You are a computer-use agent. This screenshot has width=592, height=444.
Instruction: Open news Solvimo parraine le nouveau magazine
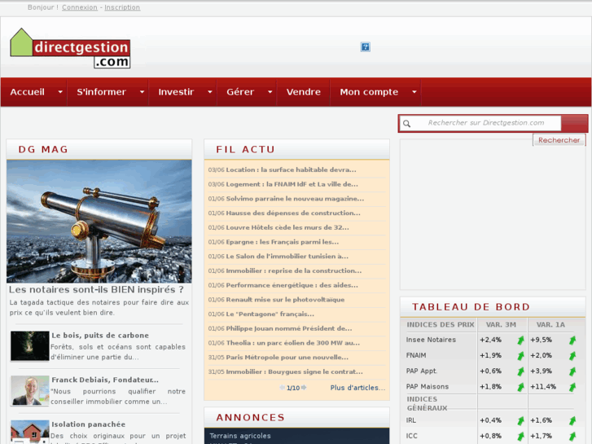pyautogui.click(x=296, y=199)
